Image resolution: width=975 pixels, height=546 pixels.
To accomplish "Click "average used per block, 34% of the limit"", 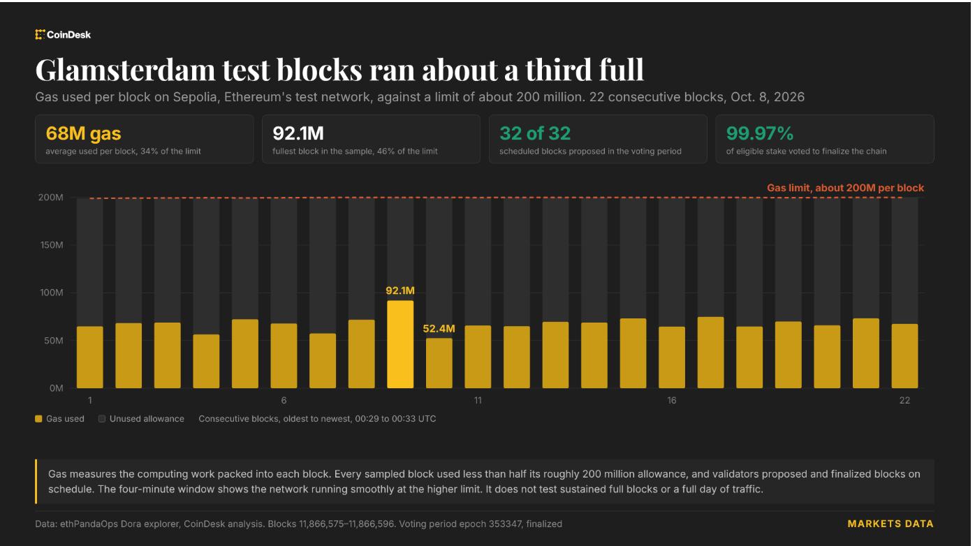I will tap(123, 151).
